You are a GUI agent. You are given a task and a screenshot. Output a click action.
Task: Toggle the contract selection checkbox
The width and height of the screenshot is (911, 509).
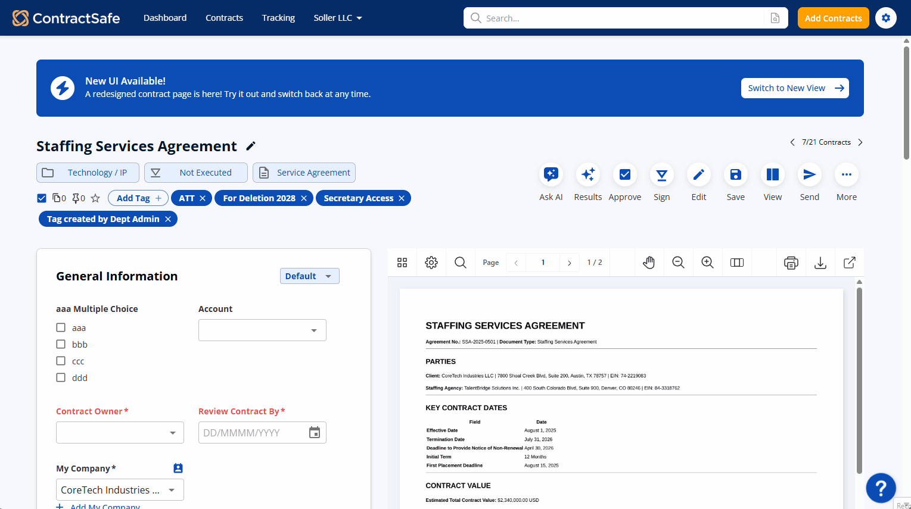(x=42, y=198)
